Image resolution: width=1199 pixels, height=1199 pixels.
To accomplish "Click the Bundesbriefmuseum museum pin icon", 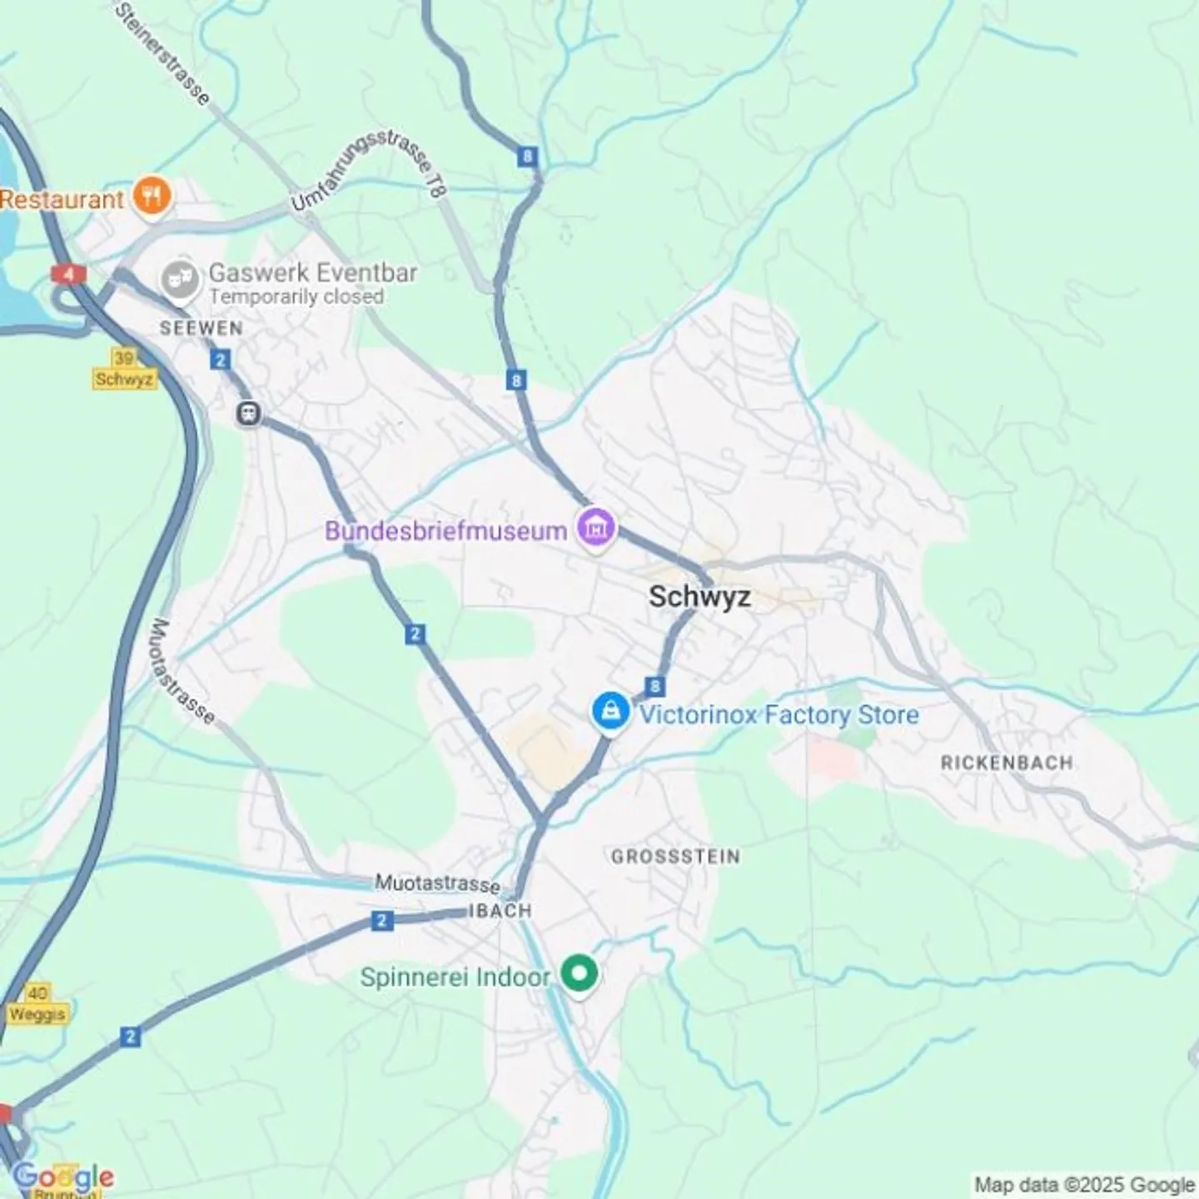I will (595, 530).
